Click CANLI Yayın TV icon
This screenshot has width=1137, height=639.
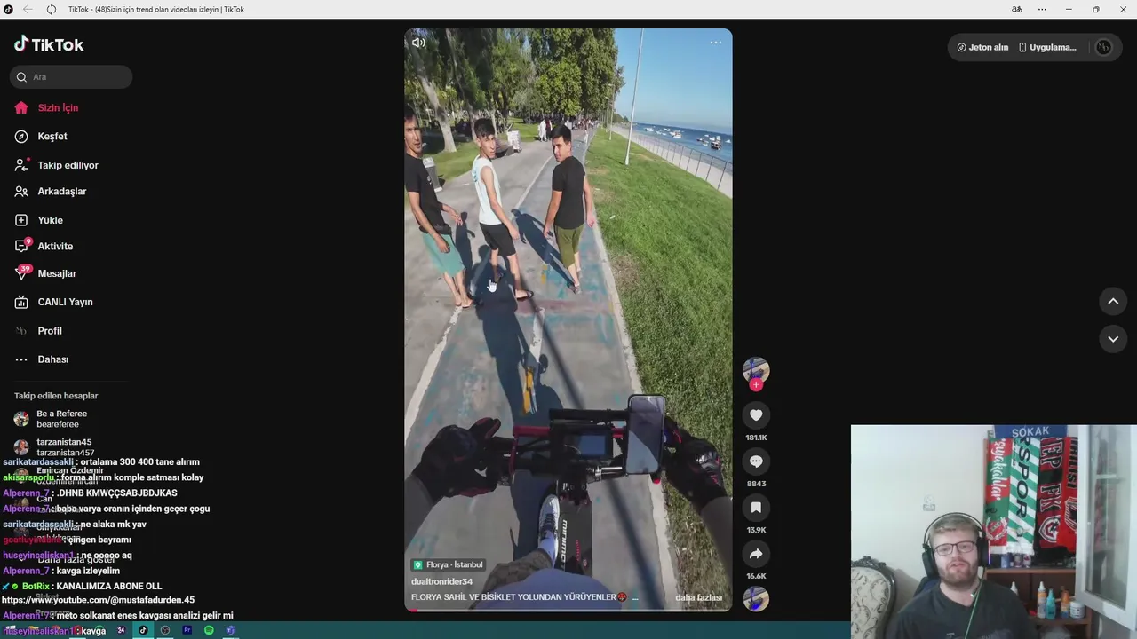tap(21, 302)
